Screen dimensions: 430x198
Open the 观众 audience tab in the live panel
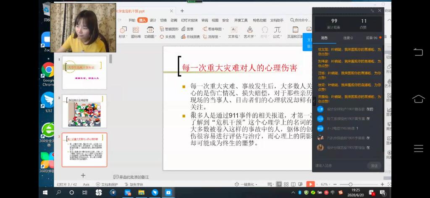click(371, 38)
